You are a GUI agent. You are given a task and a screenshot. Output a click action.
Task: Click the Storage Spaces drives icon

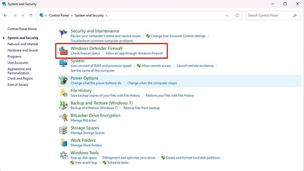[63, 130]
